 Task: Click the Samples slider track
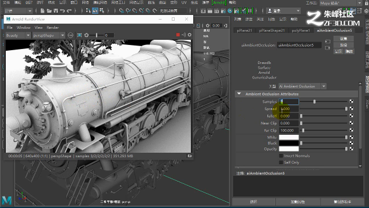(323, 101)
